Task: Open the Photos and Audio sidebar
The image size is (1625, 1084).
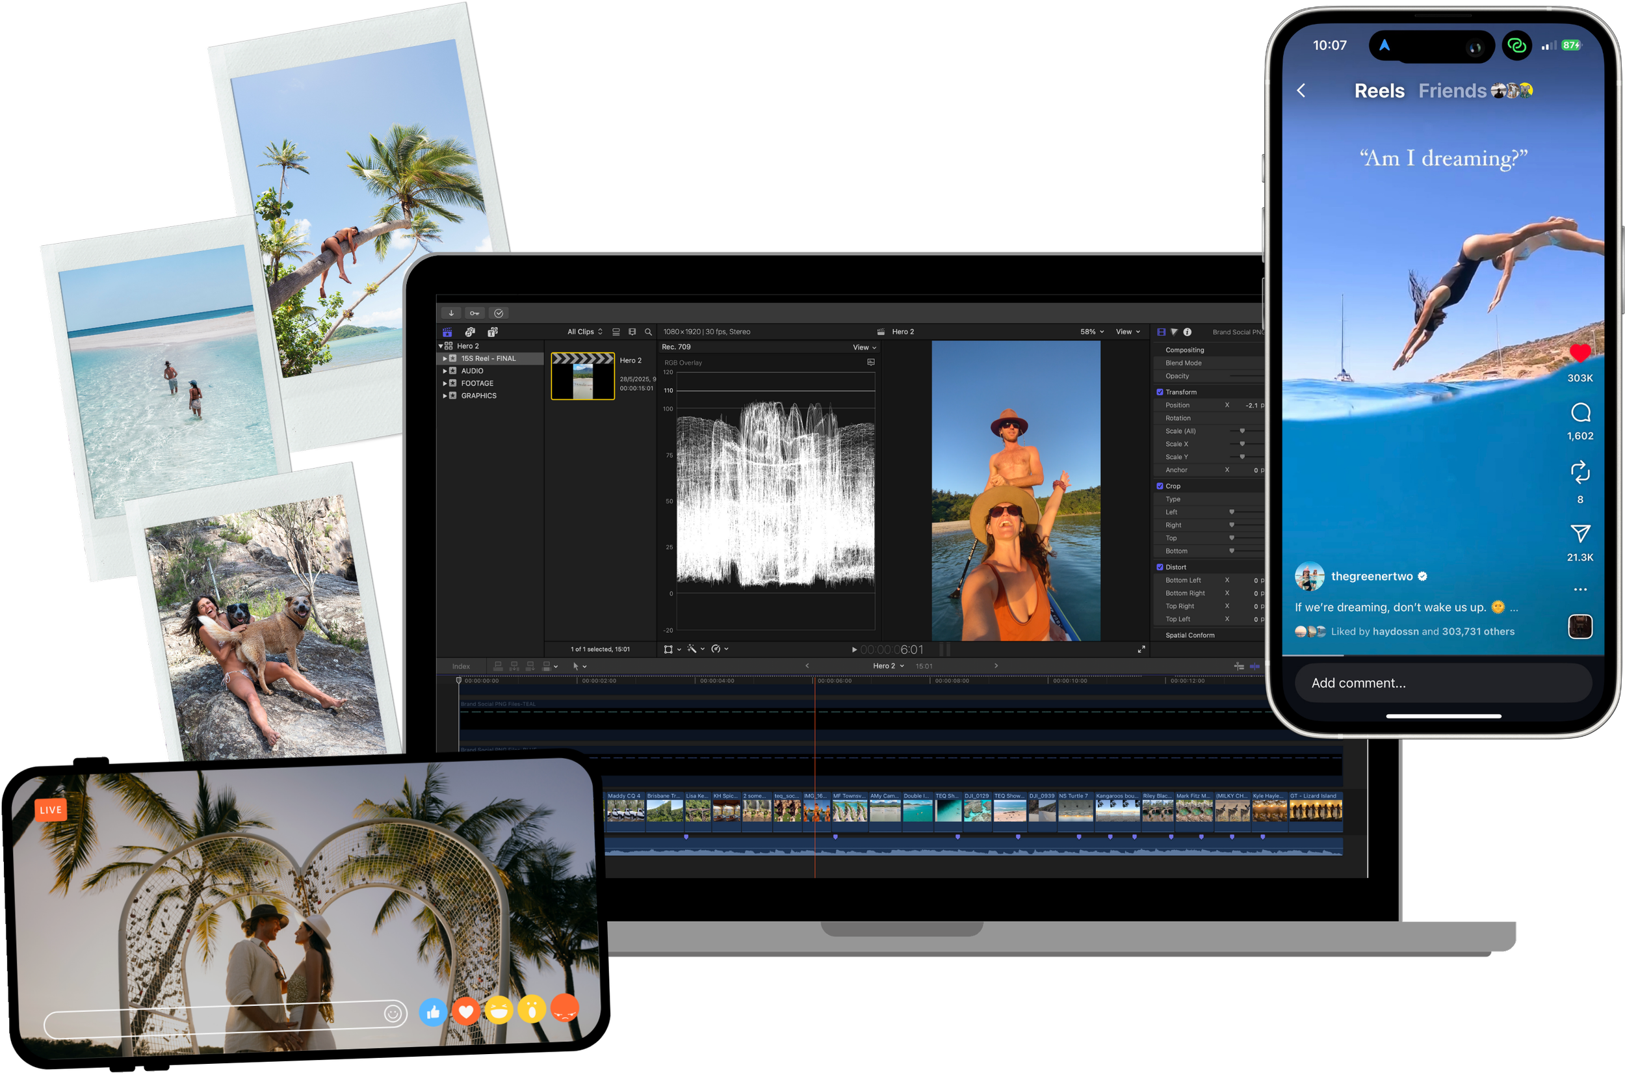Action: coord(470,332)
